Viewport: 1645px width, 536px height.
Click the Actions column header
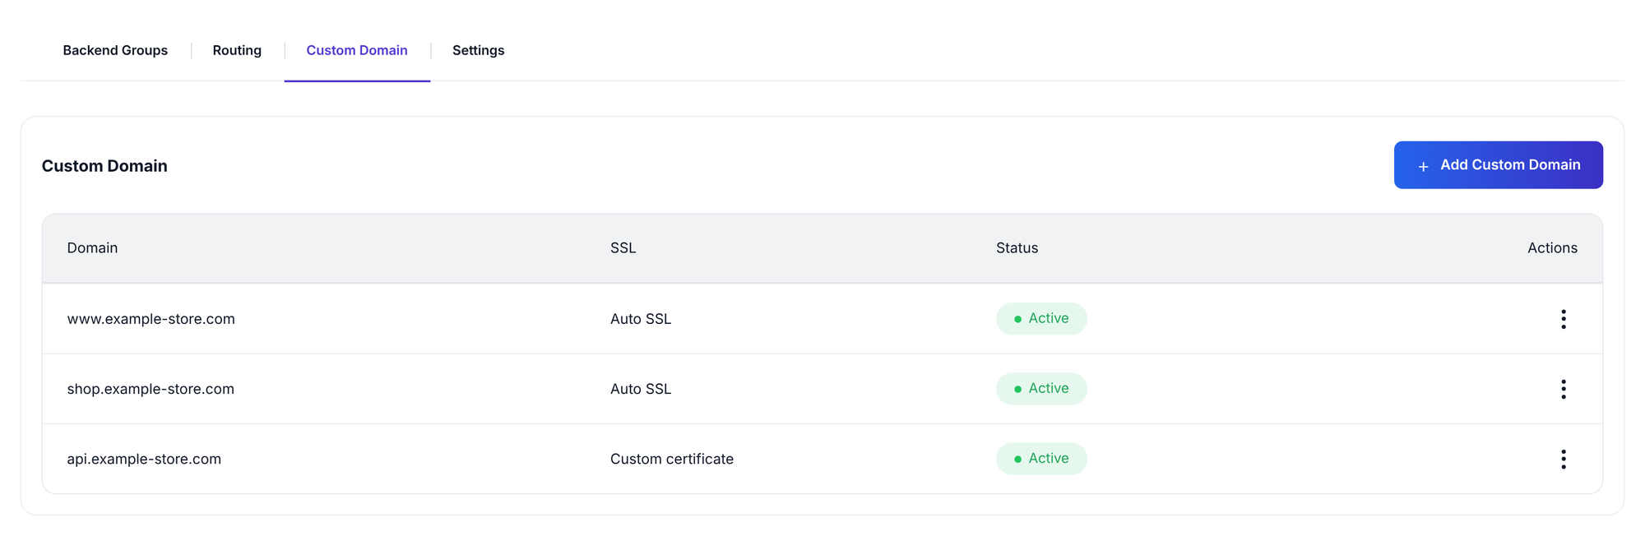[1552, 248]
